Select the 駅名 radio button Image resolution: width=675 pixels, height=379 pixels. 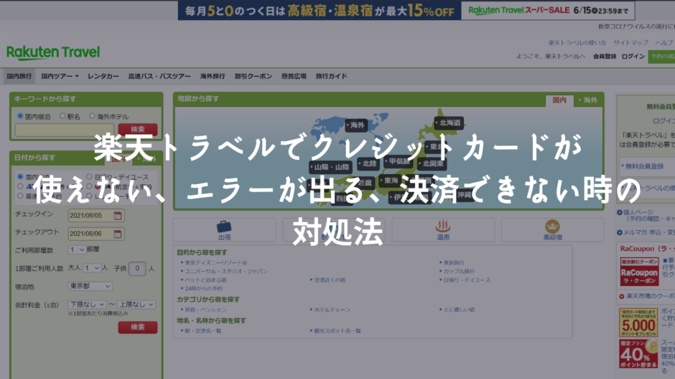tap(62, 116)
